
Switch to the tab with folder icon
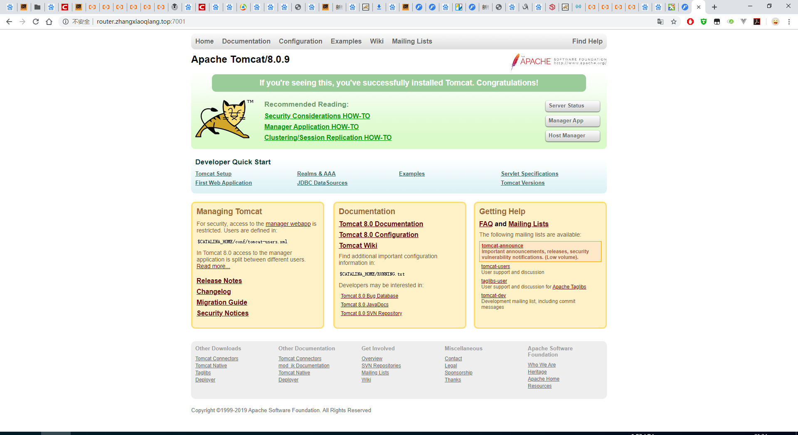click(37, 7)
